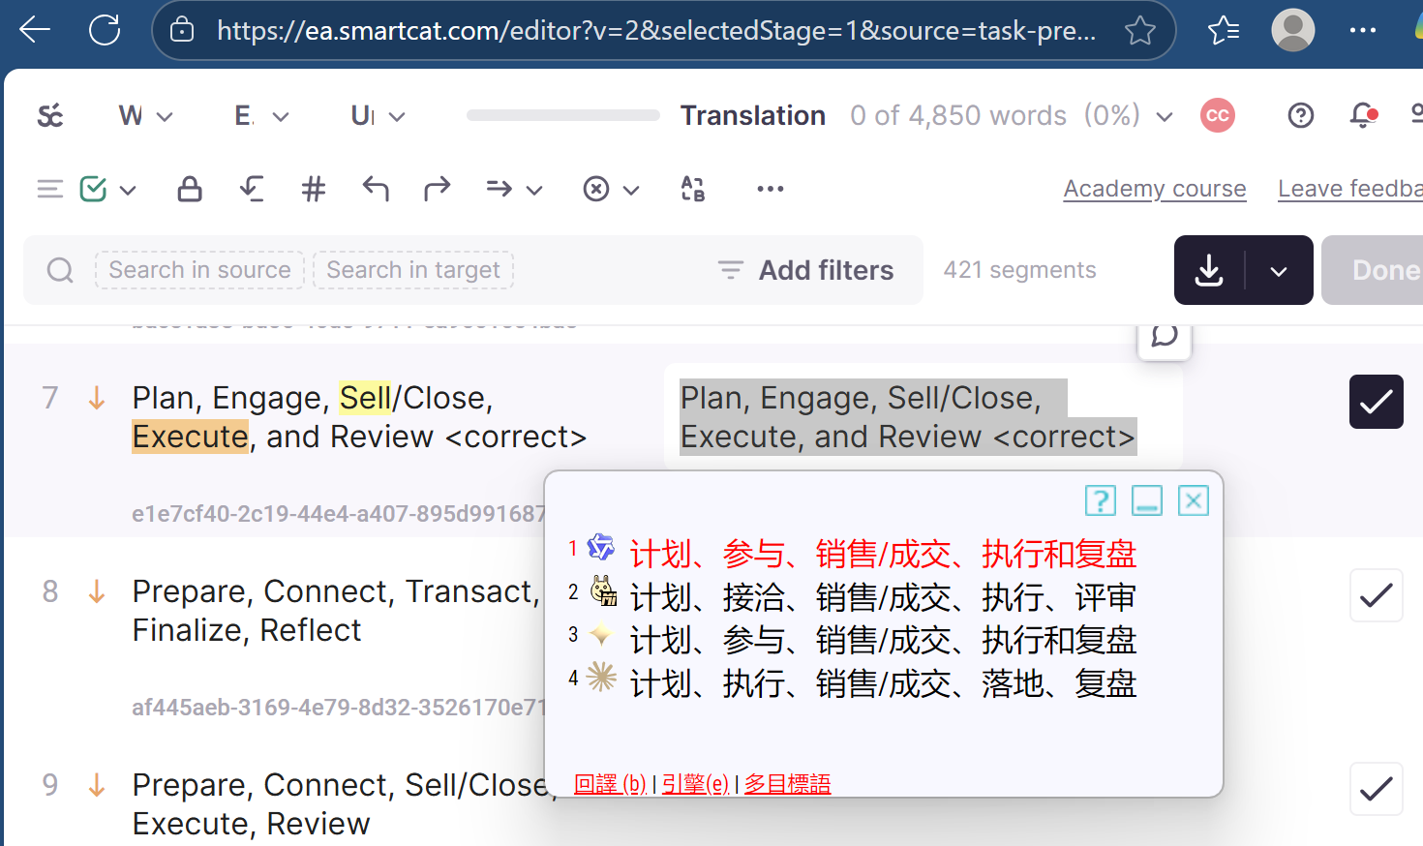Open the notifications bell
Screen dimensions: 1423x846
(1363, 116)
